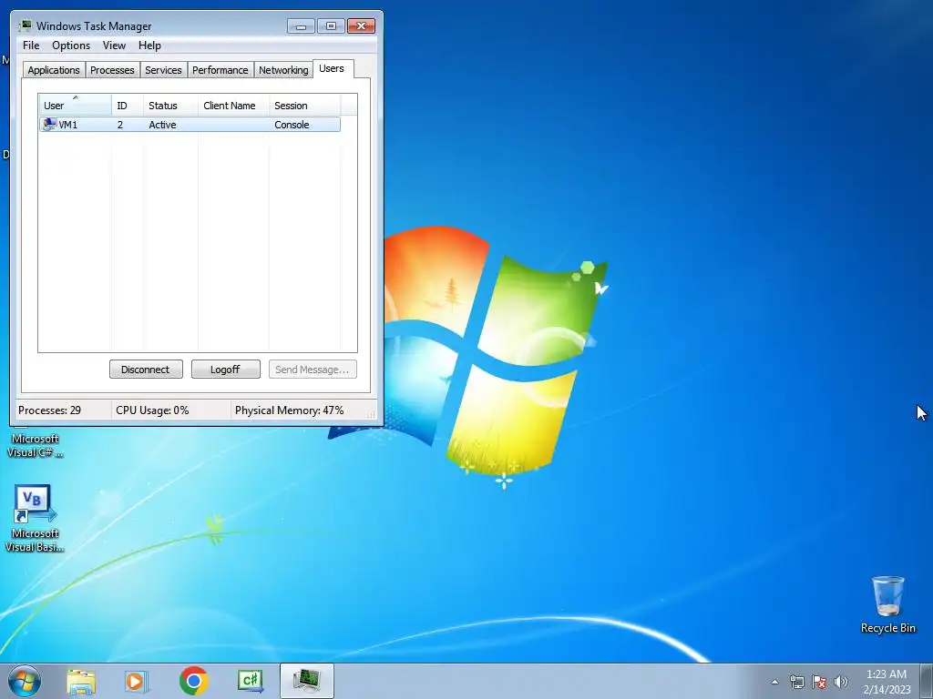
Task: Switch to the Performance tab
Action: (x=220, y=70)
